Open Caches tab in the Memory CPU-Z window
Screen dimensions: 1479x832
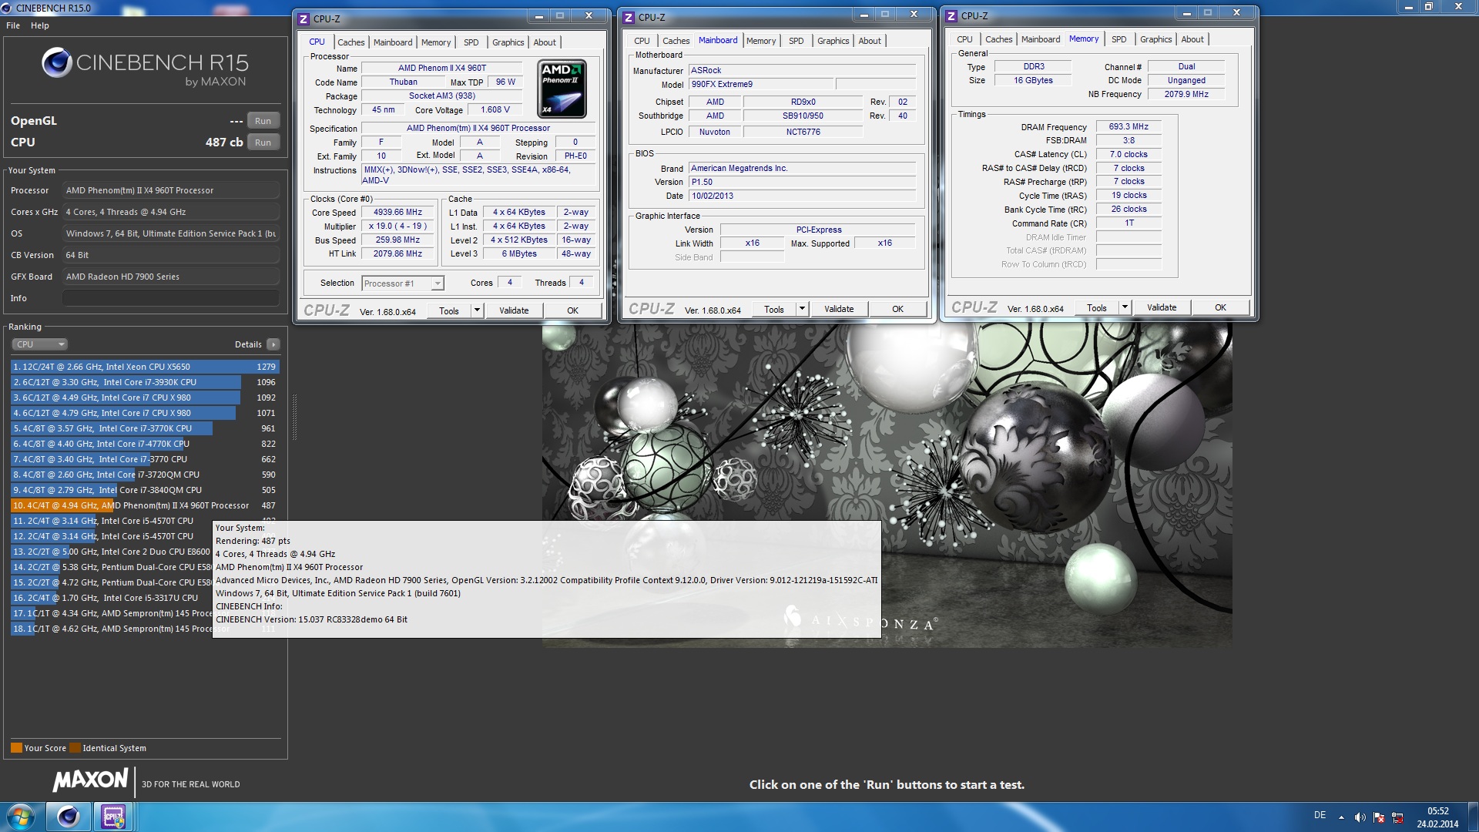pos(999,39)
